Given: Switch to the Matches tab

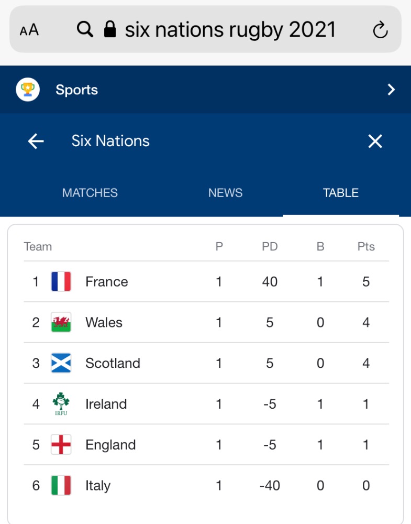Looking at the screenshot, I should 90,193.
